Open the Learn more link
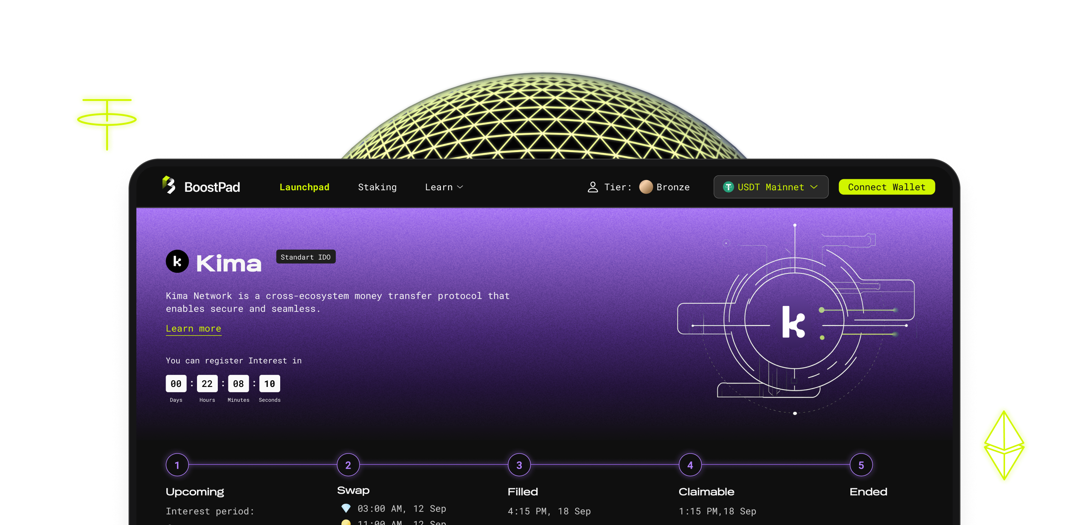Screen dimensions: 1089x525 (193, 328)
